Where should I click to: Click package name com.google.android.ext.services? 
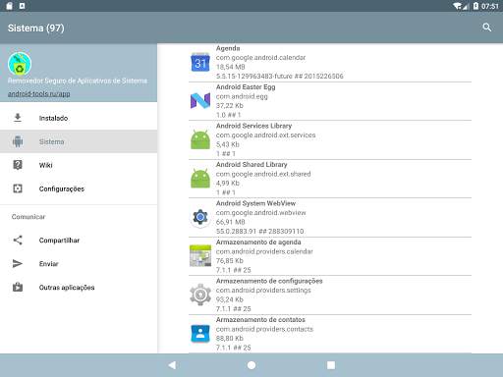point(265,135)
